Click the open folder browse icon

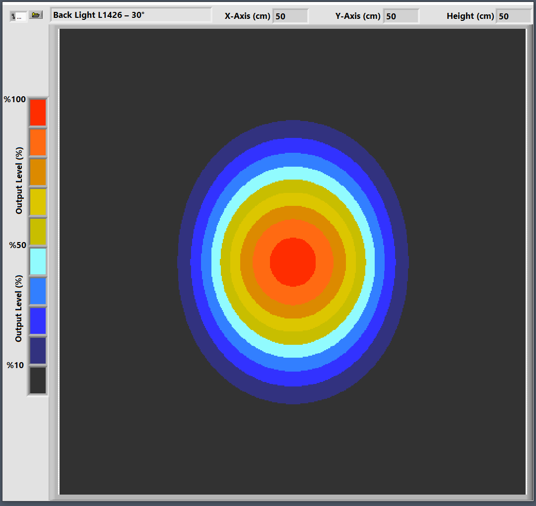point(36,15)
